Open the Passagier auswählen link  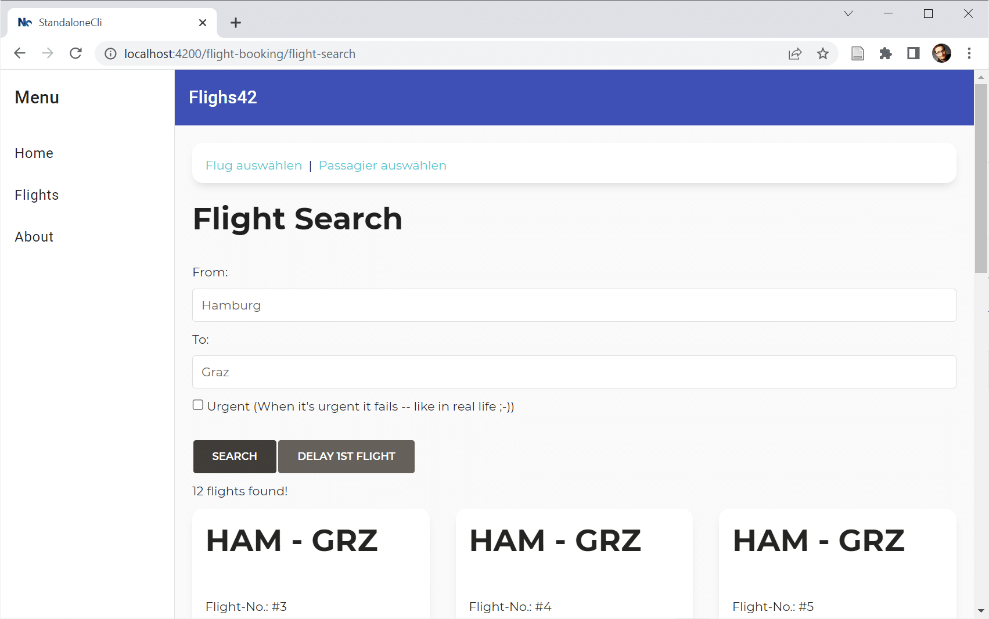[x=382, y=165]
